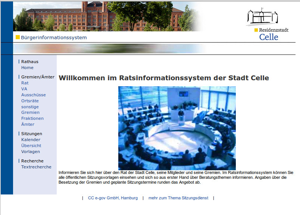Open the Ortsräte link

point(30,101)
